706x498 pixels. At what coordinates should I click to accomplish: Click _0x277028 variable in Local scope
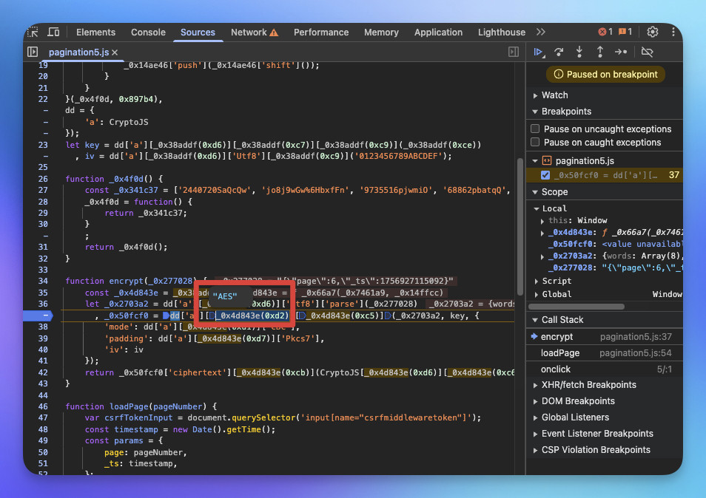click(x=614, y=268)
